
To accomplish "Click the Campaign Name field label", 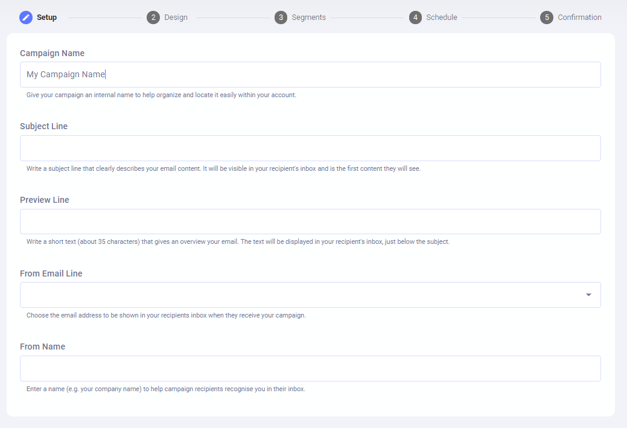I will coord(52,53).
